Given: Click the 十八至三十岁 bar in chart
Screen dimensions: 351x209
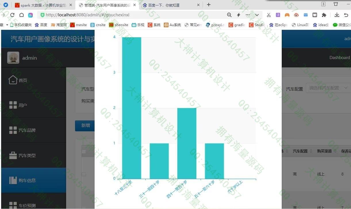Looking at the screenshot, I should pos(132,108).
